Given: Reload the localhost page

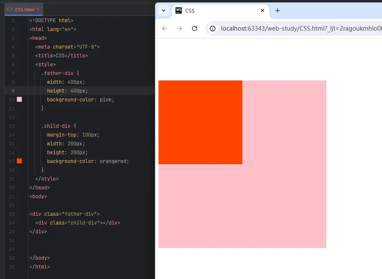Looking at the screenshot, I should (195, 28).
